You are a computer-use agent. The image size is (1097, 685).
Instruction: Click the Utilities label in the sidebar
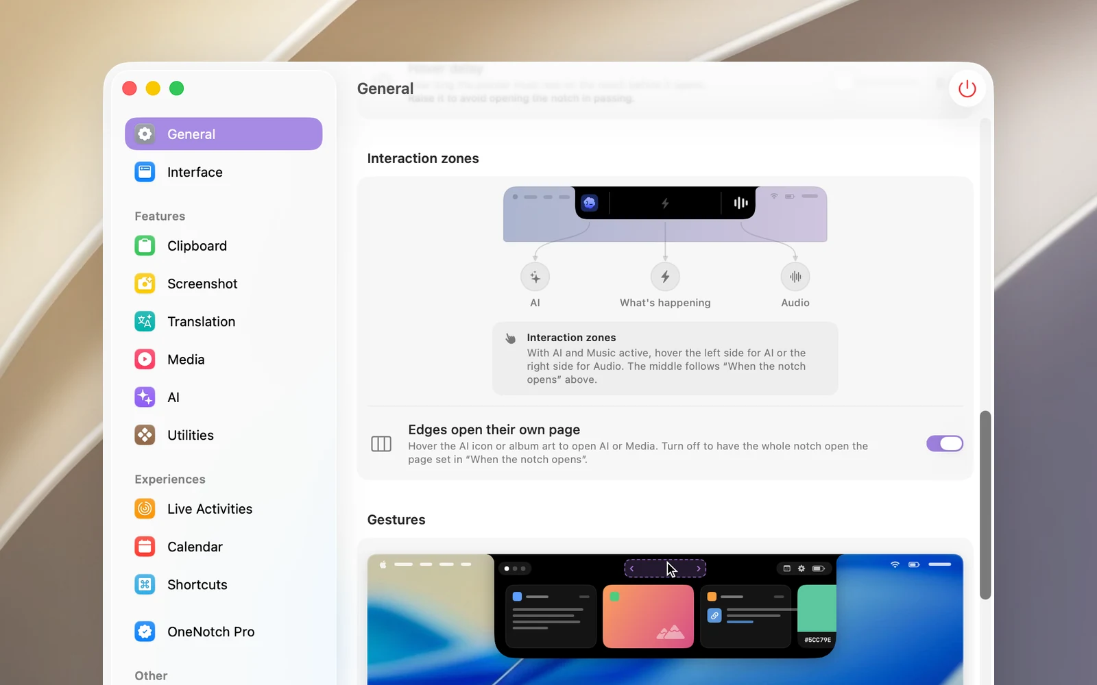pyautogui.click(x=191, y=435)
